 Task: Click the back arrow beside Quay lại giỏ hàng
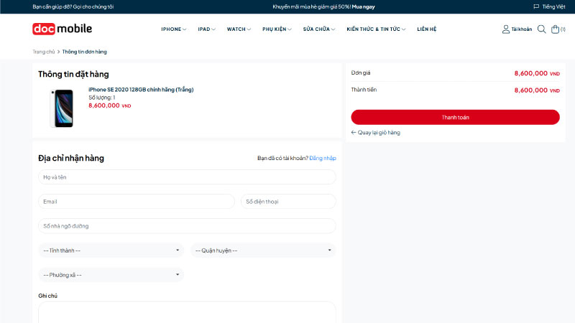coord(354,133)
